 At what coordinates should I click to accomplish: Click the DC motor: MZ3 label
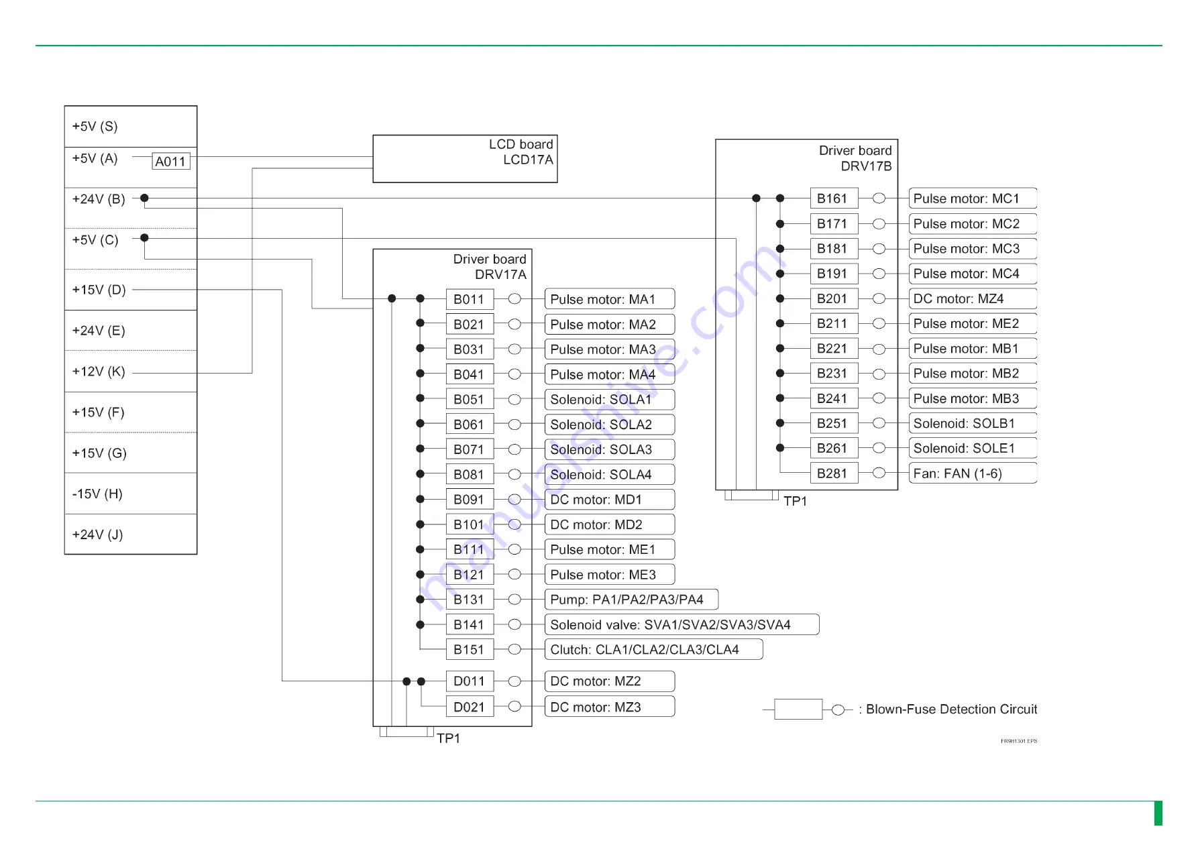(610, 707)
